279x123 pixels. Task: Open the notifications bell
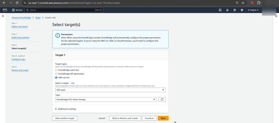pos(227,10)
